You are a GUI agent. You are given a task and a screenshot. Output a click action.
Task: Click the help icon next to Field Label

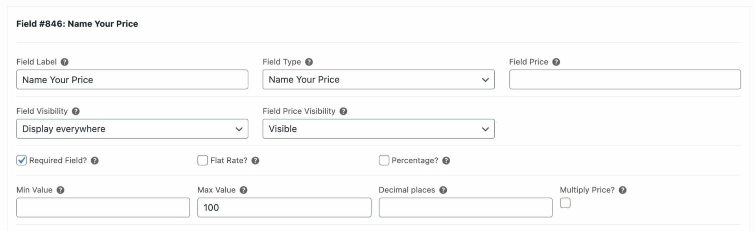point(65,62)
